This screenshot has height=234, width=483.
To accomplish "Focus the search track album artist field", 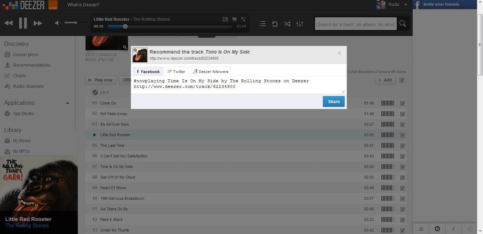I will pos(356,24).
